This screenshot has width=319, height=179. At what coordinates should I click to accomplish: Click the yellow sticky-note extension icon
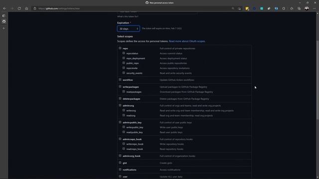(x=247, y=8)
